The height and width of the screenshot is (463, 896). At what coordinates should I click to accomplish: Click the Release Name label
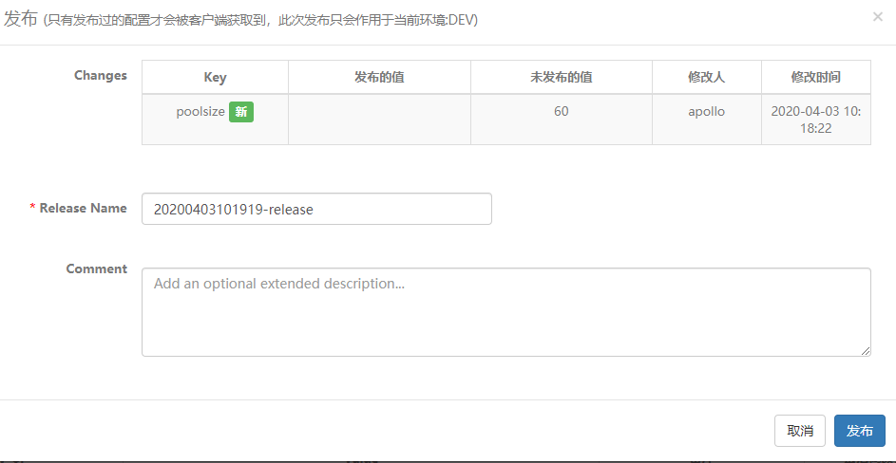pos(83,209)
